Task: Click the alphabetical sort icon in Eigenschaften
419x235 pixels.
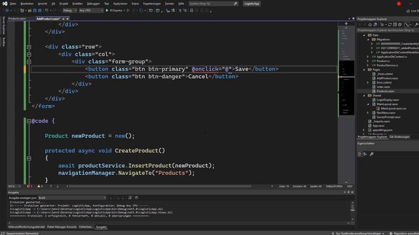Action: [x=365, y=154]
